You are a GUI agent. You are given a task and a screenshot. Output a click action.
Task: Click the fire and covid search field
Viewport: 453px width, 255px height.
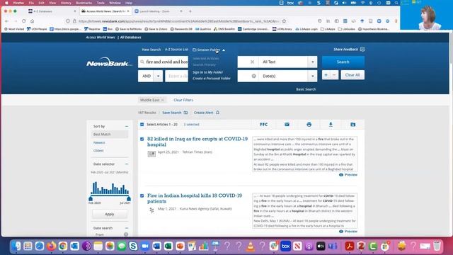163,62
